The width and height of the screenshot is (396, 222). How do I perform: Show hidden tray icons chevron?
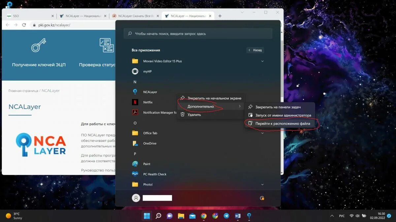[x=331, y=216]
